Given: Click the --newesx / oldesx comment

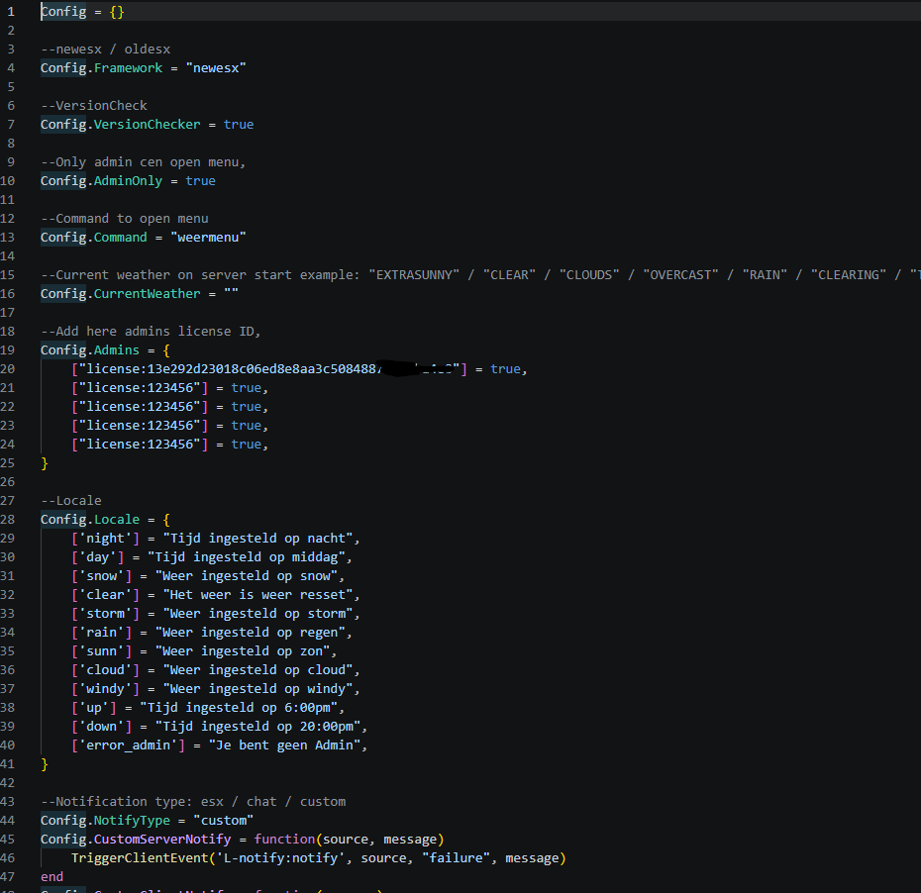Looking at the screenshot, I should (106, 50).
